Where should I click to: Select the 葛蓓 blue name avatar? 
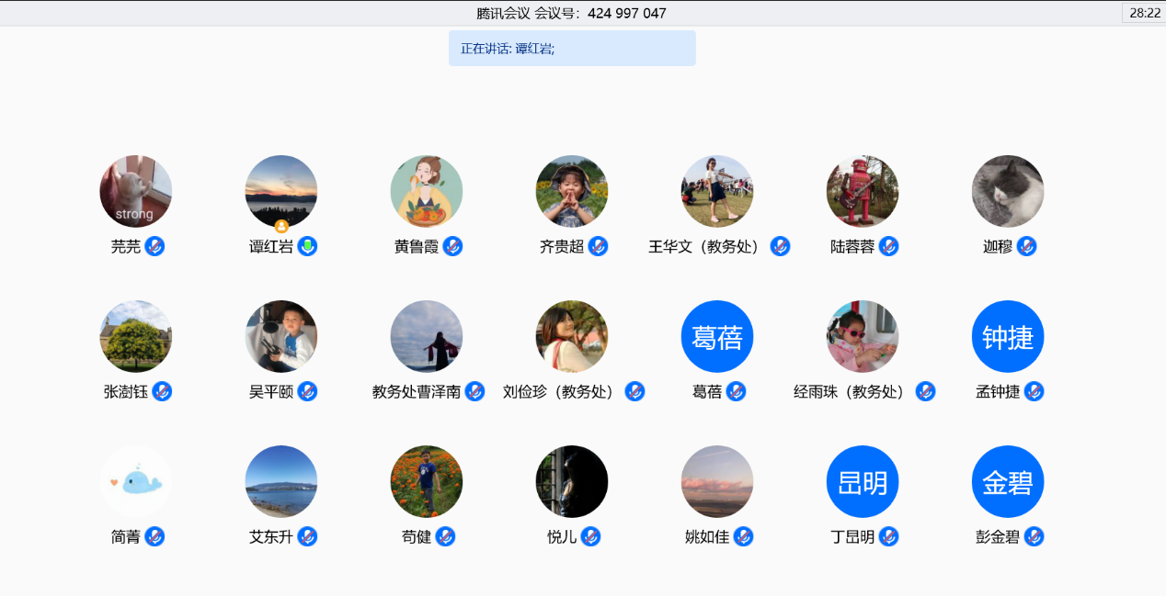[x=717, y=336]
